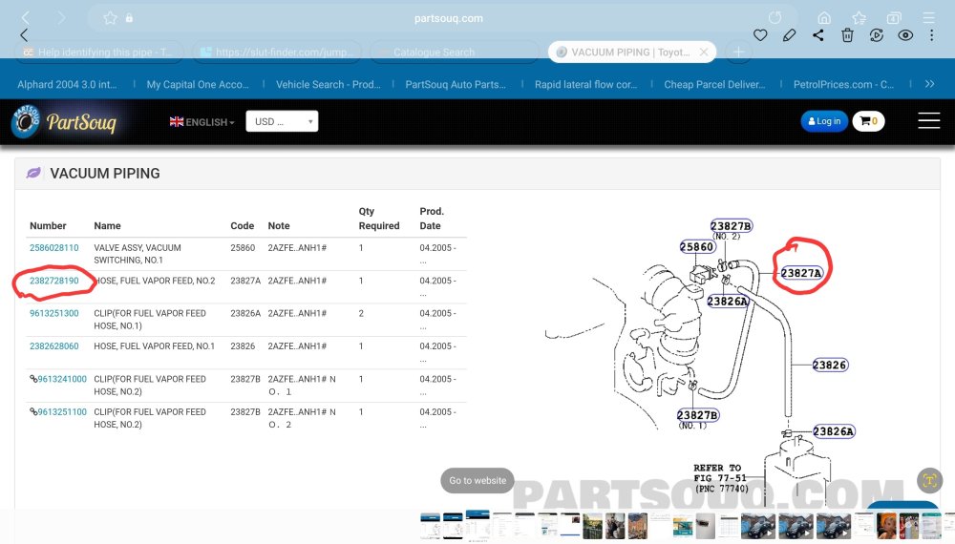
Task: Open Cheap Parcel Delivery bookmark
Action: (x=714, y=85)
